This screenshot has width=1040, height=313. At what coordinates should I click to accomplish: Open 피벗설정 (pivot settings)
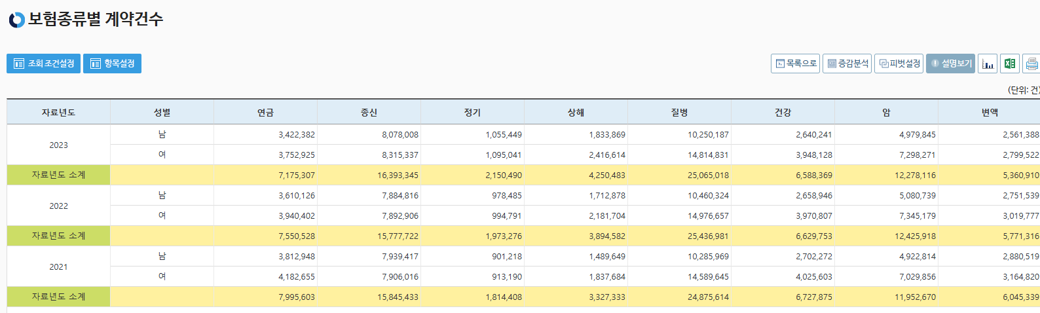pyautogui.click(x=899, y=64)
